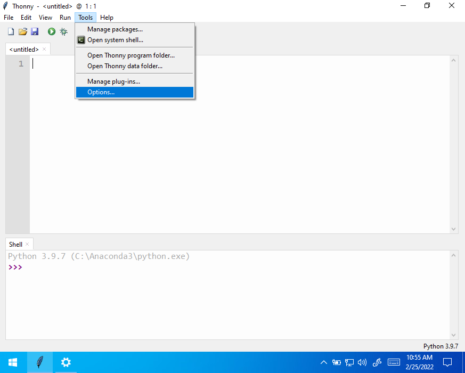465x373 pixels.
Task: Close the Tools menu
Action: tap(85, 18)
